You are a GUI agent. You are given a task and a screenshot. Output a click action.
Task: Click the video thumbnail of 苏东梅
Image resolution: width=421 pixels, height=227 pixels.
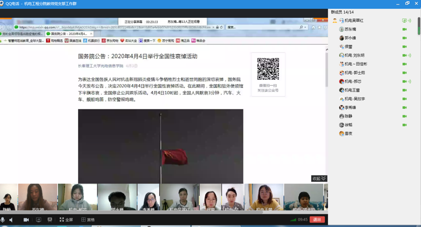tap(38, 197)
